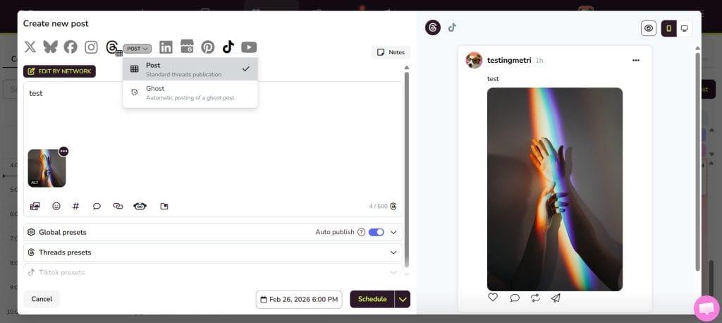Select the YouTube network icon
Viewport: 722px width, 323px height.
point(249,47)
